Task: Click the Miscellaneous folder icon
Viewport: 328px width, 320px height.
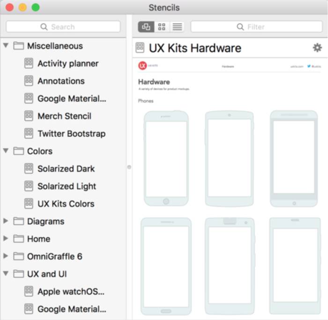Action: tap(19, 45)
